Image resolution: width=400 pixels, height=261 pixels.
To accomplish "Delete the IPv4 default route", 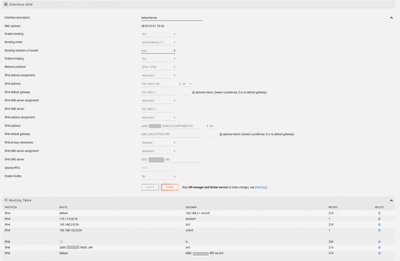I will (x=379, y=213).
